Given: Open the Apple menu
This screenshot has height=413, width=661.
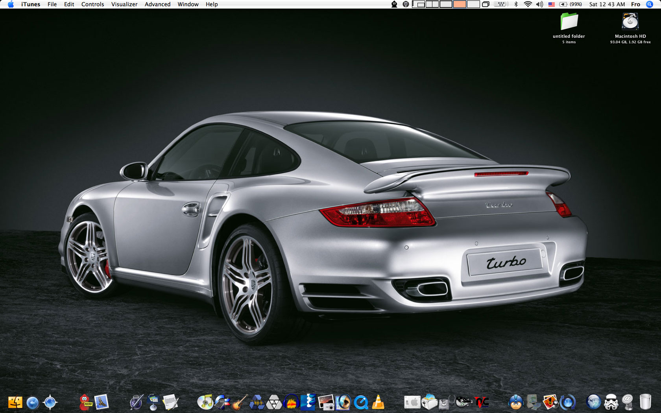Looking at the screenshot, I should pos(11,4).
